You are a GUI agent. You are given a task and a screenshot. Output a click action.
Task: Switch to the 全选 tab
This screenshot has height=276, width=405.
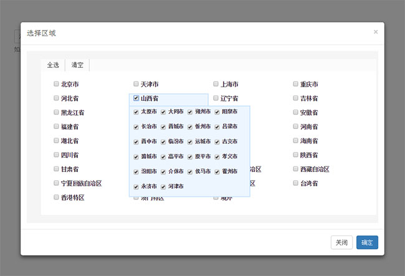pyautogui.click(x=53, y=65)
